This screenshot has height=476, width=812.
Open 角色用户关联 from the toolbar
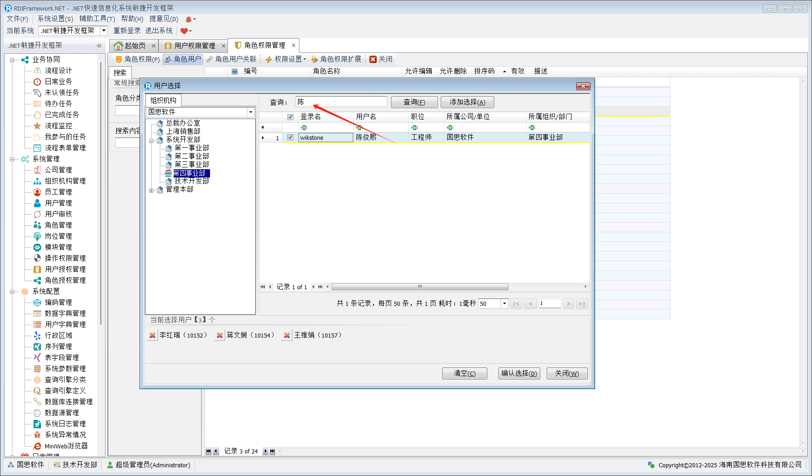pos(231,59)
